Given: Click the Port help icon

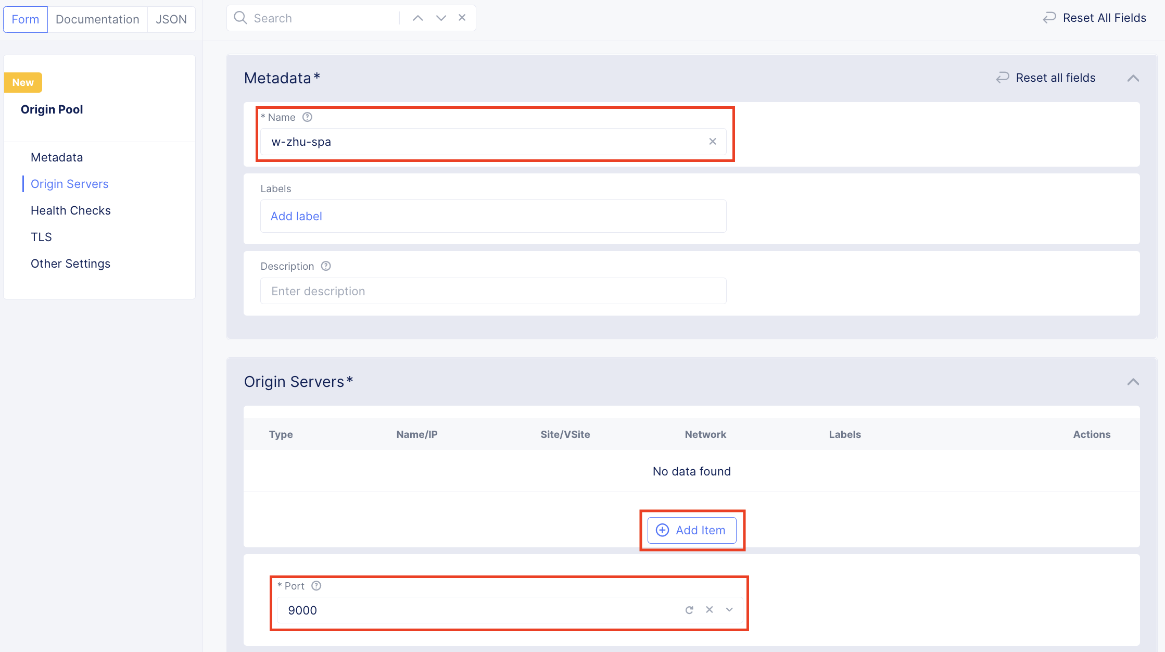Looking at the screenshot, I should 316,586.
